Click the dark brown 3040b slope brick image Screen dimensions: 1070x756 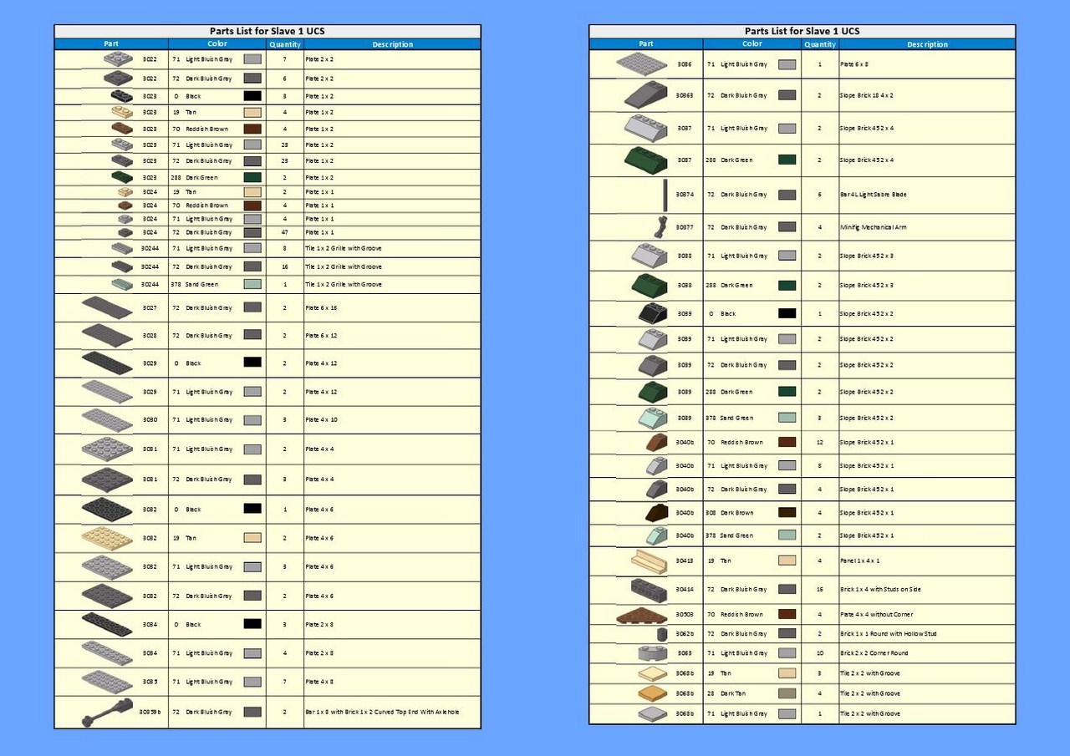coord(656,512)
